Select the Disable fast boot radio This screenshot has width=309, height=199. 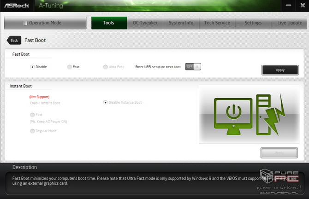[x=32, y=67]
